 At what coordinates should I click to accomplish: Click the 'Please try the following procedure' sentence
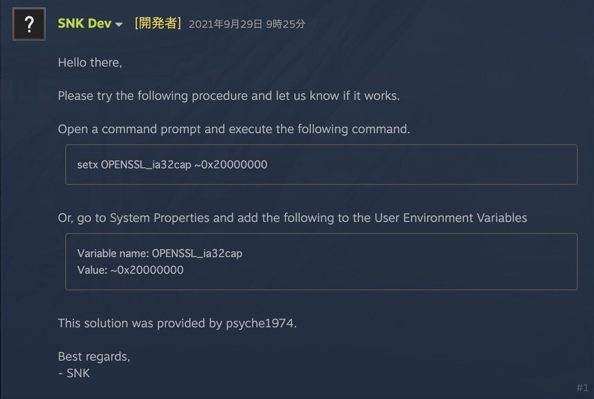click(x=228, y=96)
